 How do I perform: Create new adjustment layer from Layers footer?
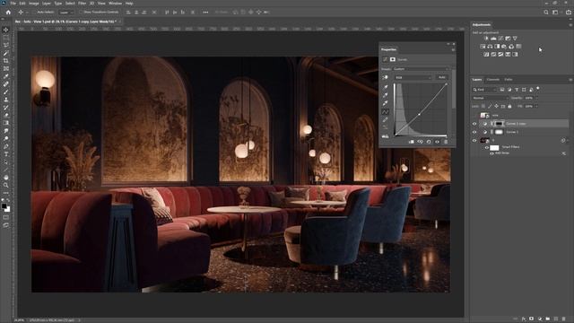pos(540,319)
